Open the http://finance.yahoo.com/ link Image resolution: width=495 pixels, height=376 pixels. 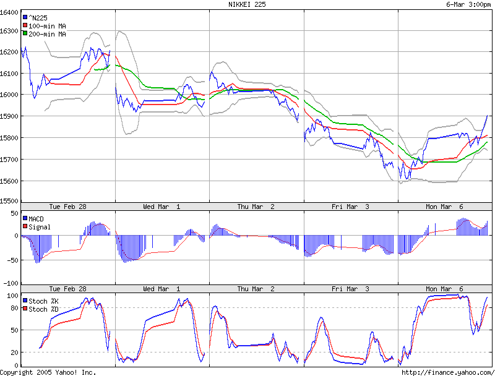pyautogui.click(x=448, y=372)
